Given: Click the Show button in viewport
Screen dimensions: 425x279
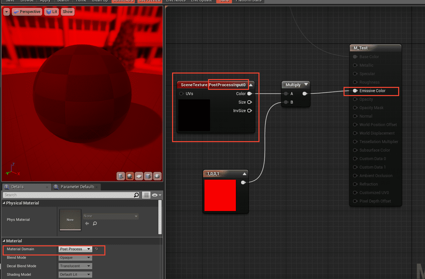Looking at the screenshot, I should coord(68,12).
